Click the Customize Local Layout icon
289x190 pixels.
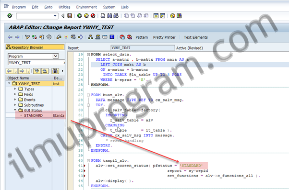click(x=179, y=16)
